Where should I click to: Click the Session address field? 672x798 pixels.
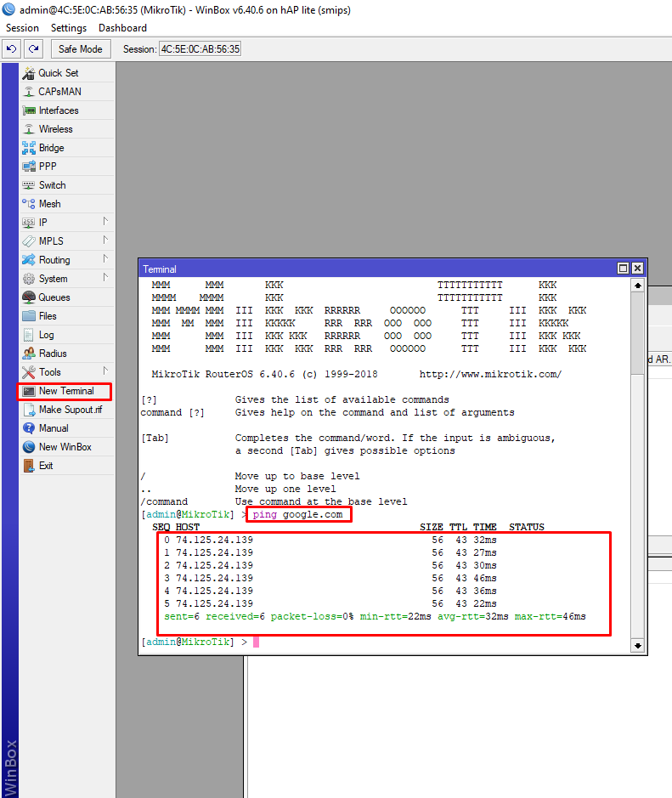[x=200, y=48]
